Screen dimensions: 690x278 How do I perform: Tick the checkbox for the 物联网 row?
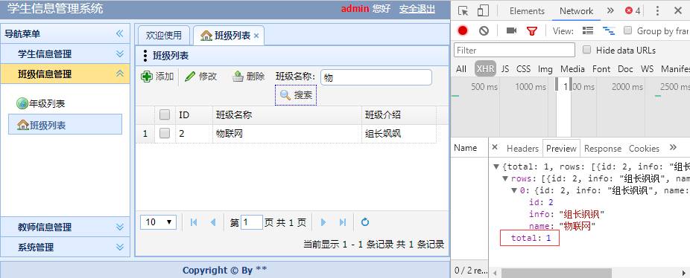(x=165, y=133)
